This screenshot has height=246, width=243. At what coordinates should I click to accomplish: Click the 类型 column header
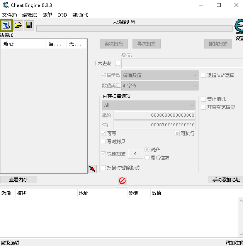click(x=139, y=193)
